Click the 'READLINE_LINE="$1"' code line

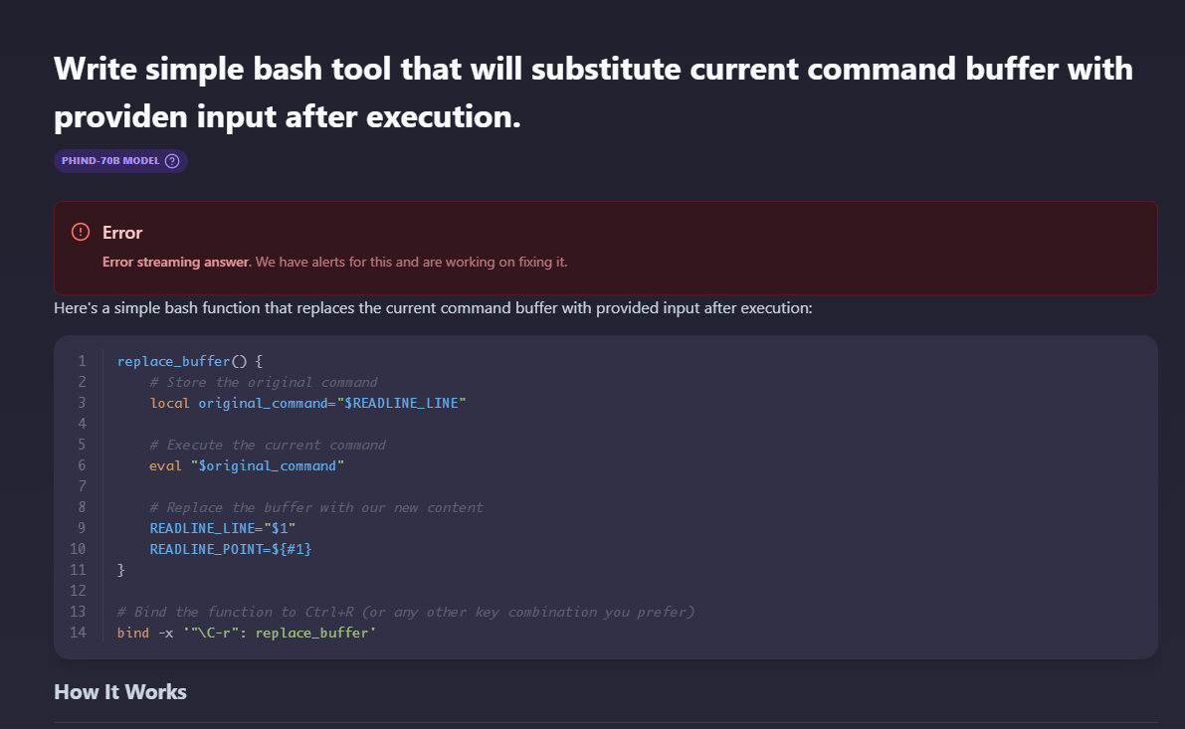click(222, 528)
